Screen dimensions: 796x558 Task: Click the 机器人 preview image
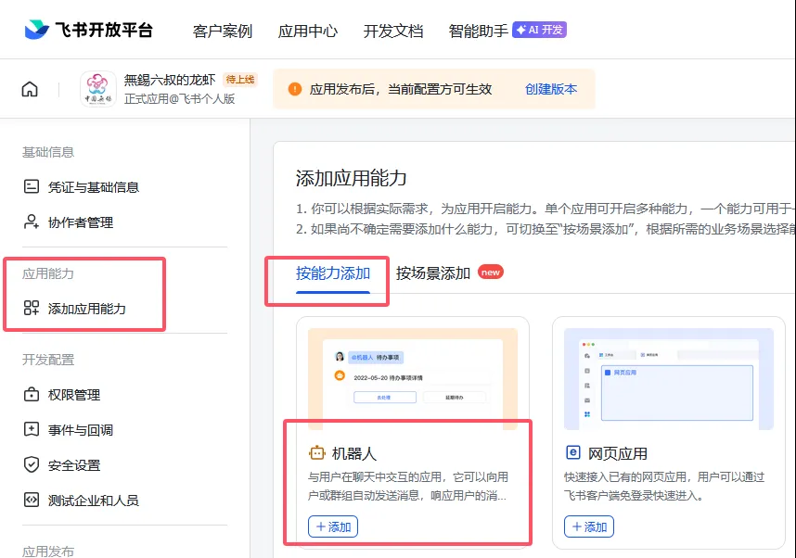(x=413, y=379)
